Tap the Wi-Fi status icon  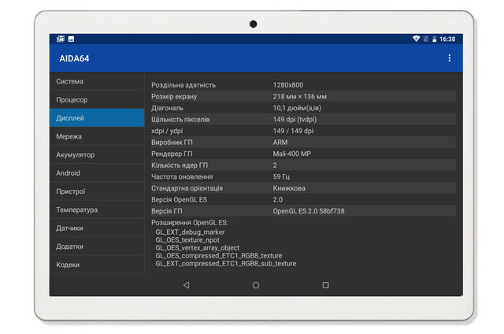pyautogui.click(x=416, y=39)
